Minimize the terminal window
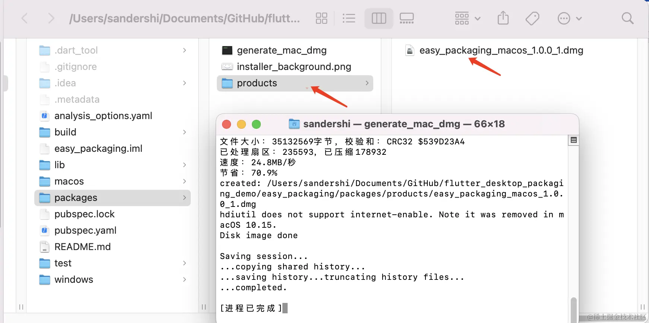Screen dimensions: 649x323 click(241, 124)
